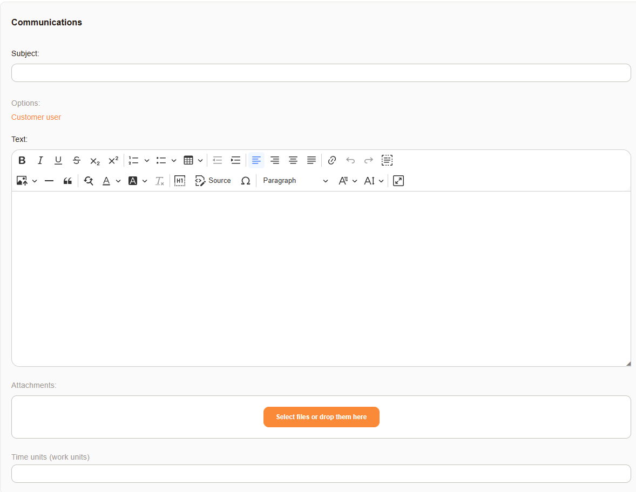The image size is (636, 492).
Task: Open the find and replace tool
Action: coord(89,181)
